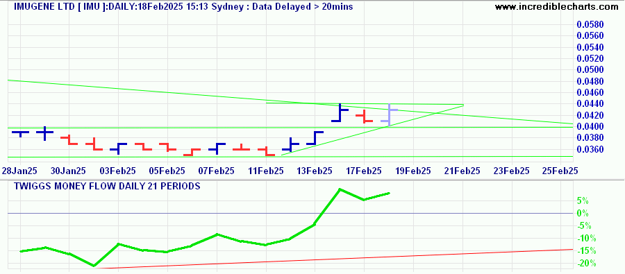Click the 17Feb25 date label
Screen dimensions: 625x274
pyautogui.click(x=364, y=171)
